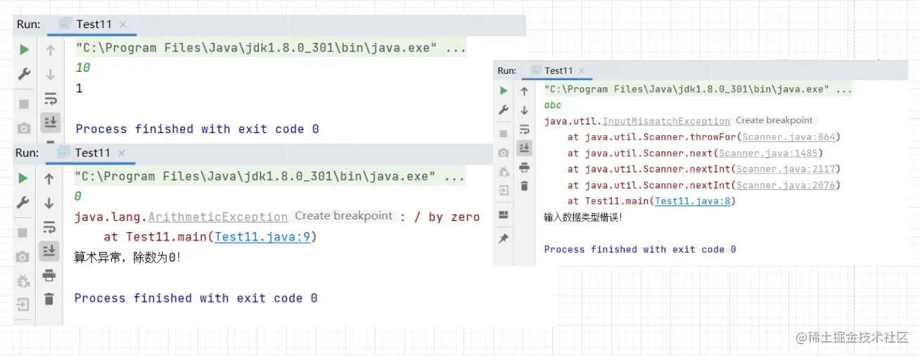Toggle scroll-to-end in InputMismatchException panel

point(524,148)
